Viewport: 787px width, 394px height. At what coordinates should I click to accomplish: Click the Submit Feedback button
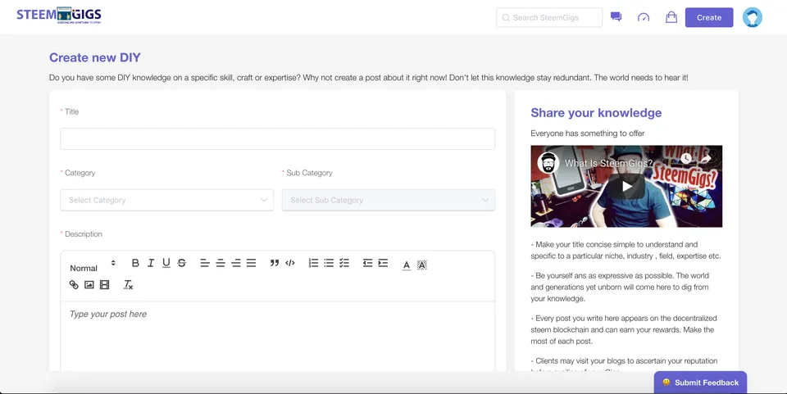pyautogui.click(x=700, y=383)
